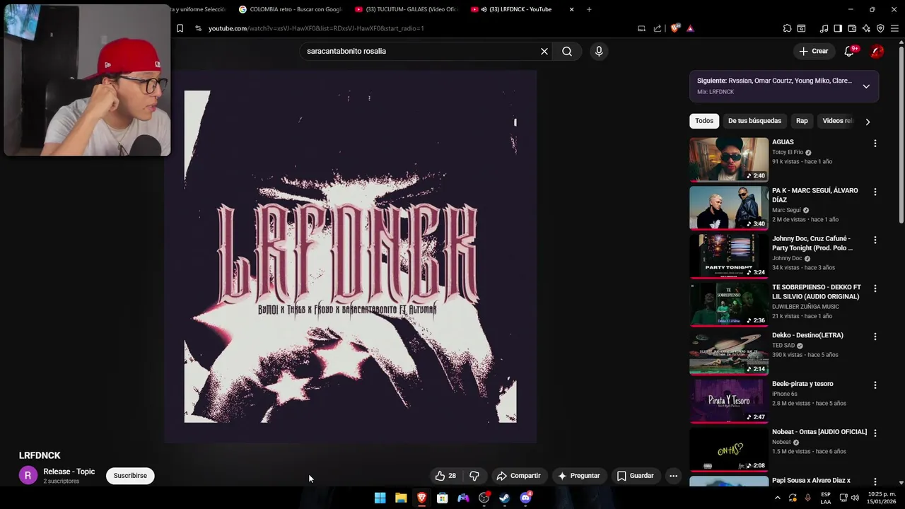The height and width of the screenshot is (509, 905).
Task: Open YouTube notifications bell
Action: point(849,51)
